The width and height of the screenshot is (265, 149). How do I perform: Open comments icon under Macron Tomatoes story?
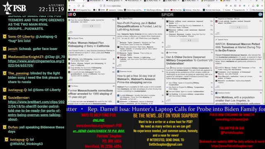click(x=218, y=87)
